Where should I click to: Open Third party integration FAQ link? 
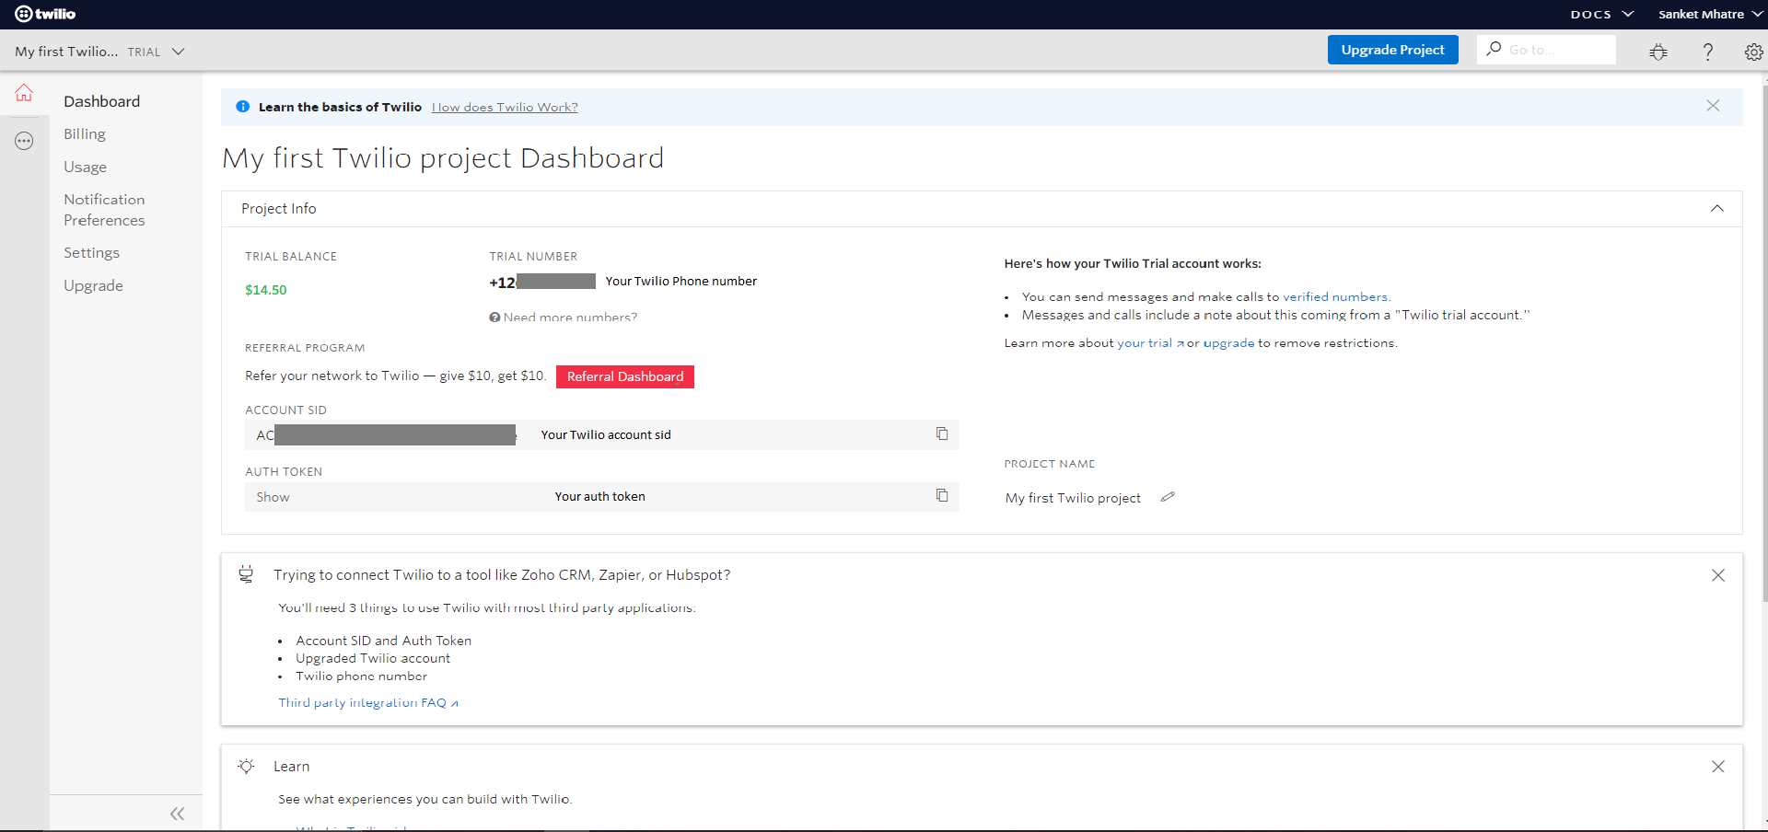click(368, 702)
